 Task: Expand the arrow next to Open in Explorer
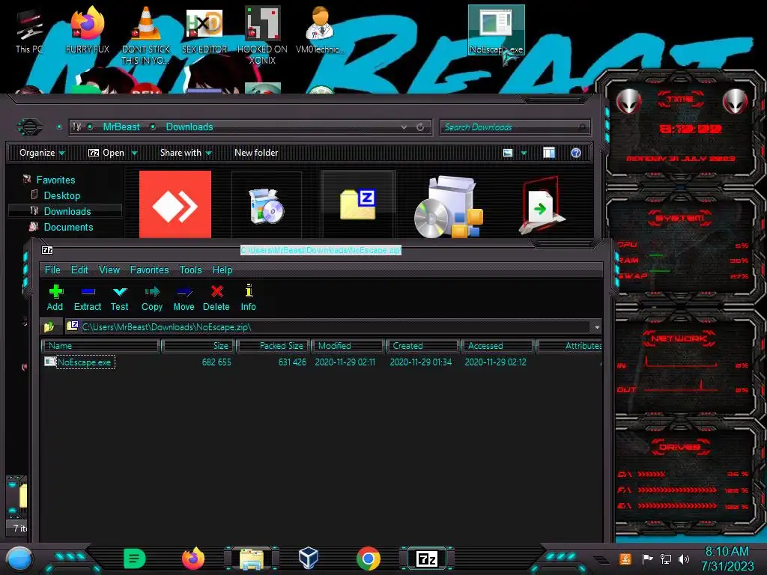[134, 153]
